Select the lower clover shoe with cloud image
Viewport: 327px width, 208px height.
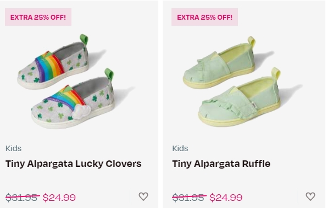click(x=73, y=100)
